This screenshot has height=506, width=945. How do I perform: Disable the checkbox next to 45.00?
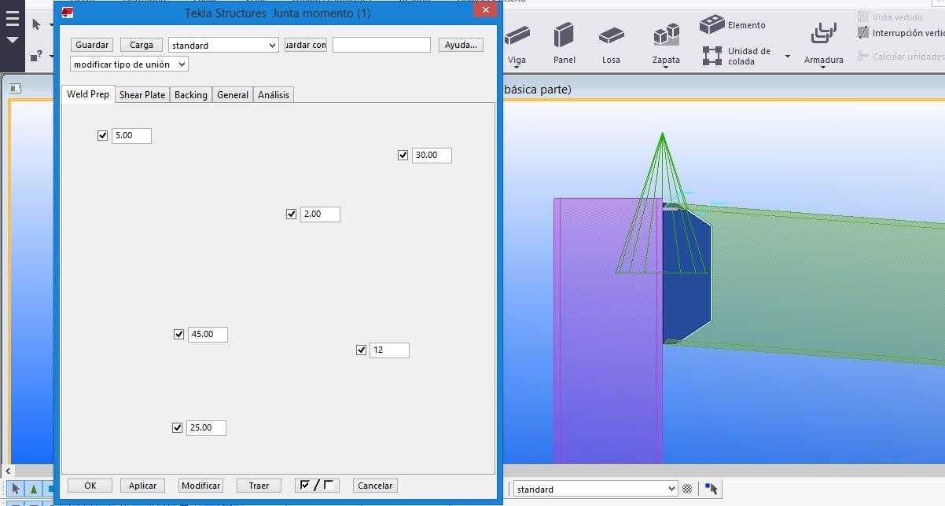point(178,335)
